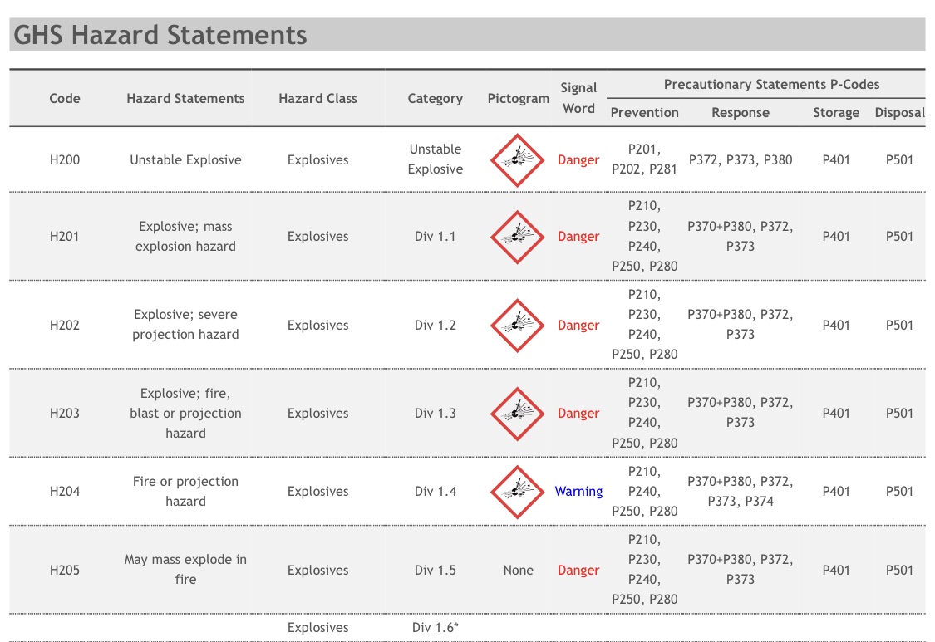Click the GHS Hazard Statements heading
This screenshot has width=935, height=642.
160,35
